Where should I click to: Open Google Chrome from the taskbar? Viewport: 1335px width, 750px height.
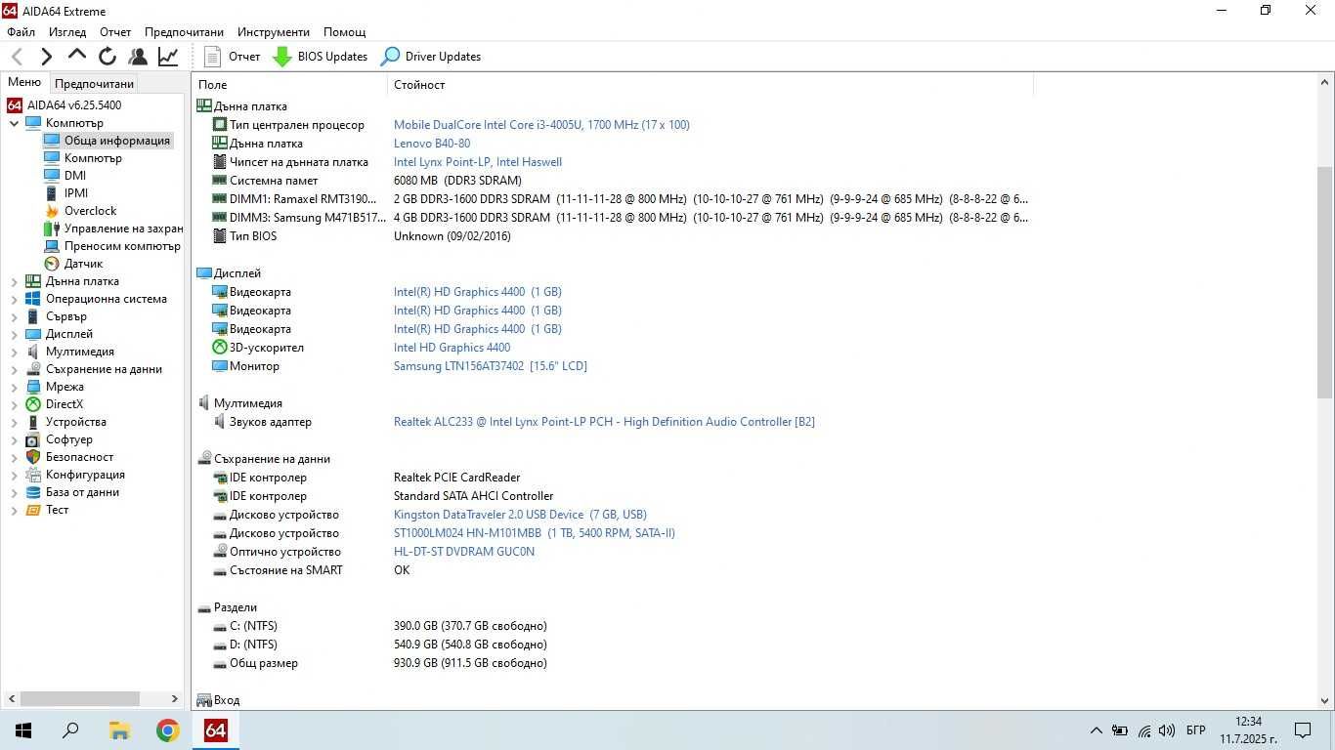(167, 730)
